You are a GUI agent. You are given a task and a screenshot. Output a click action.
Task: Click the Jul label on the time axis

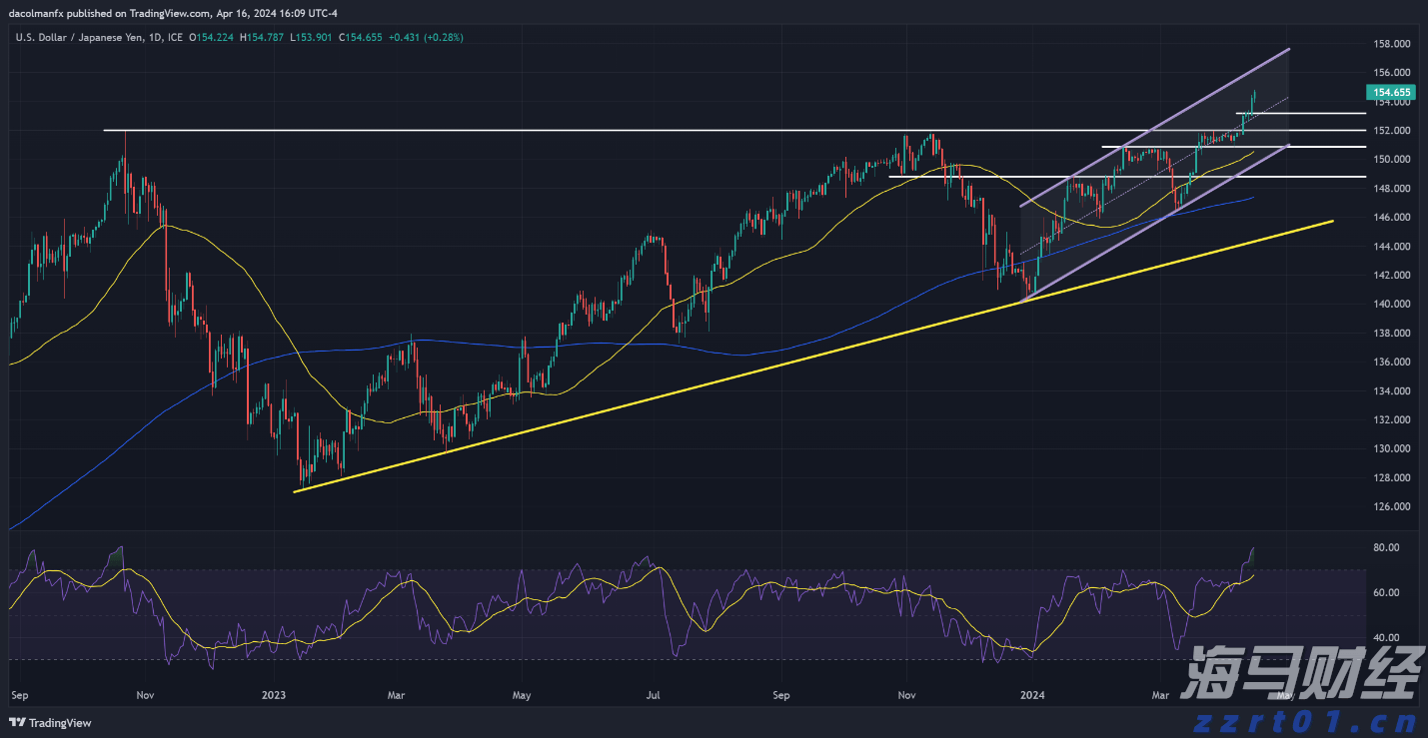(x=654, y=693)
